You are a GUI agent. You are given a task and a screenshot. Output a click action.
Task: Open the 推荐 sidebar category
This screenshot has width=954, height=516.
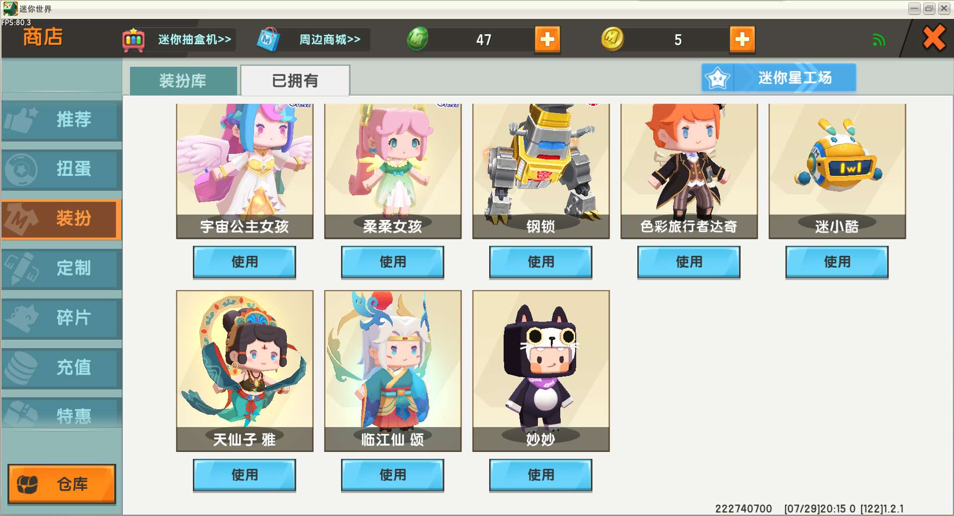[x=62, y=120]
